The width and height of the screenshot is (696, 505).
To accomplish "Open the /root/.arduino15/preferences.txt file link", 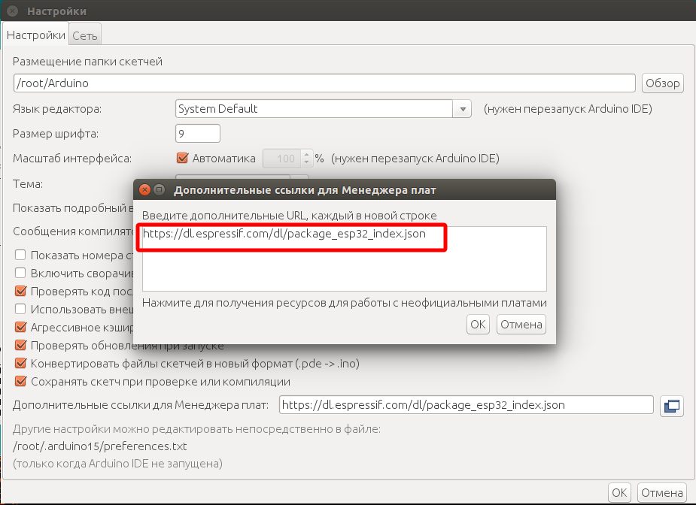I will 99,446.
